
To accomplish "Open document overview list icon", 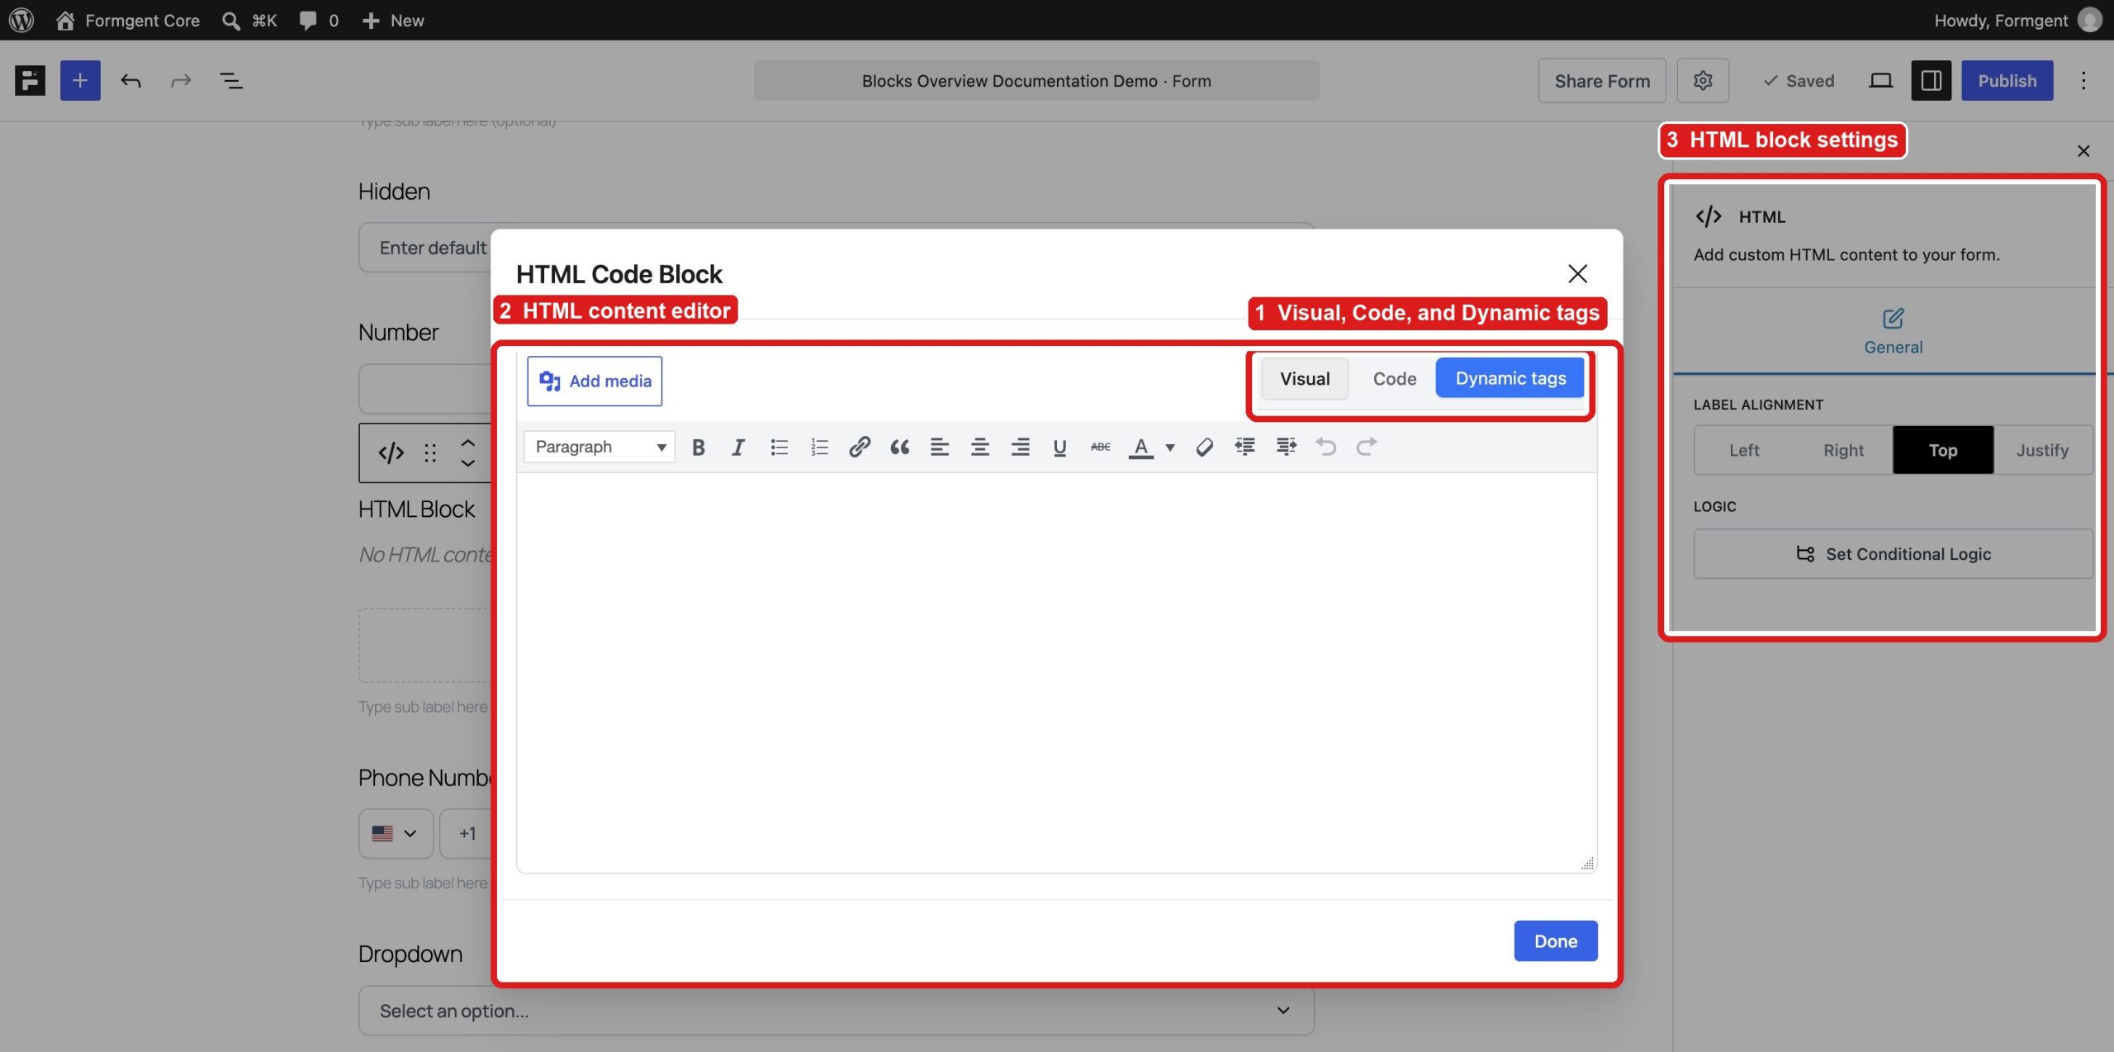I will [x=230, y=80].
